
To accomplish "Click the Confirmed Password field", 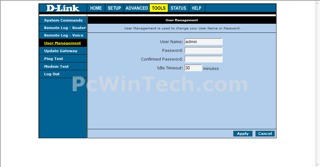I will pos(204,59).
